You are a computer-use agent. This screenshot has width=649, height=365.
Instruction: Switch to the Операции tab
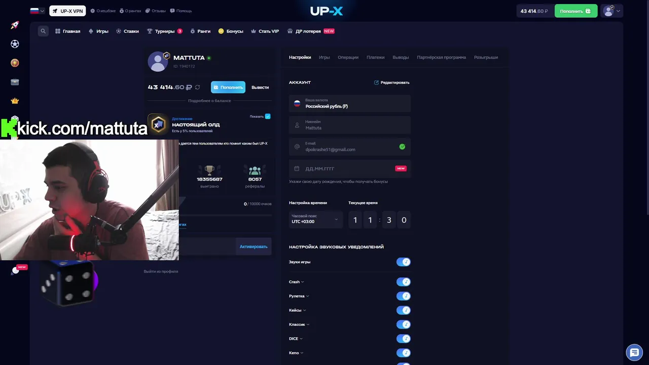pyautogui.click(x=348, y=57)
